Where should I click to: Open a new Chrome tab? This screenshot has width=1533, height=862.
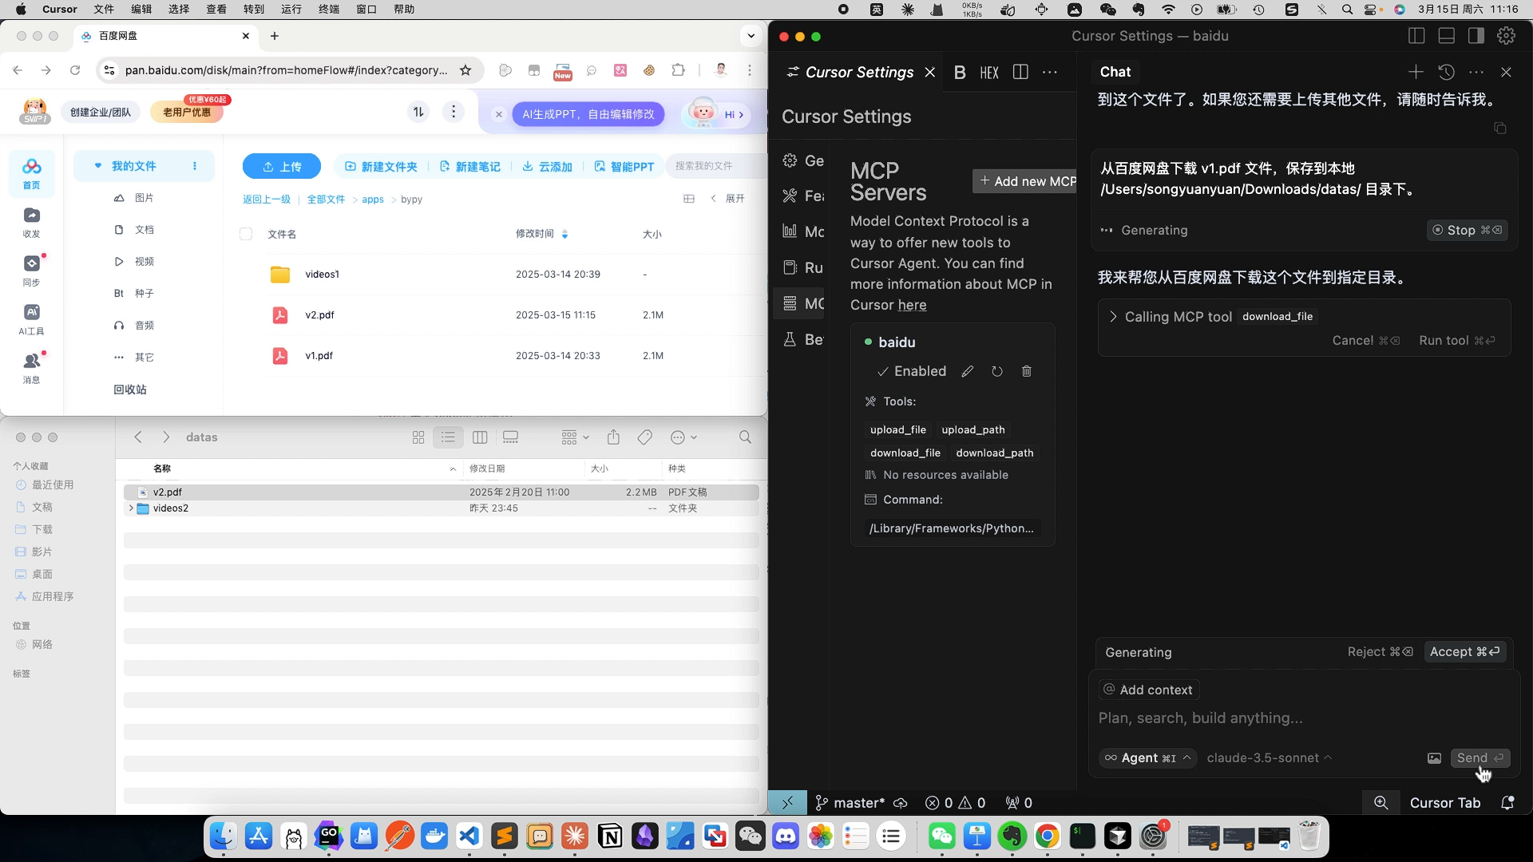[275, 36]
